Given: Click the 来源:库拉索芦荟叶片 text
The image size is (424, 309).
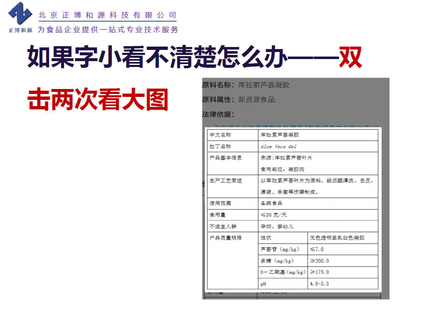Looking at the screenshot, I should pos(286,158).
